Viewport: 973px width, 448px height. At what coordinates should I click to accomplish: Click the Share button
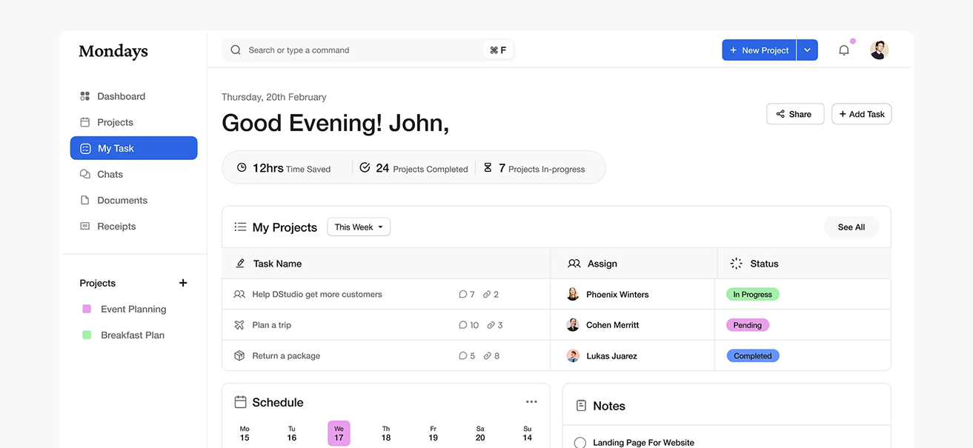pos(794,114)
